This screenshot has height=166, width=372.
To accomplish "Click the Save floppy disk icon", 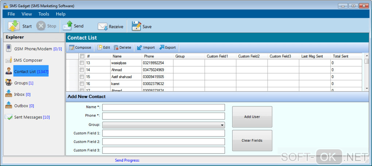I will pyautogui.click(x=136, y=26).
